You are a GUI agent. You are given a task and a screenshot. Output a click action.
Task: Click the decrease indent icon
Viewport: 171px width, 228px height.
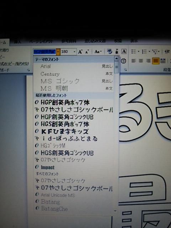click(167, 51)
